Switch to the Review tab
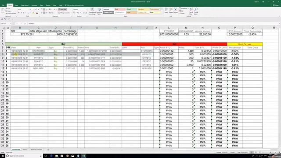The image size is (281, 158). coord(48,5)
